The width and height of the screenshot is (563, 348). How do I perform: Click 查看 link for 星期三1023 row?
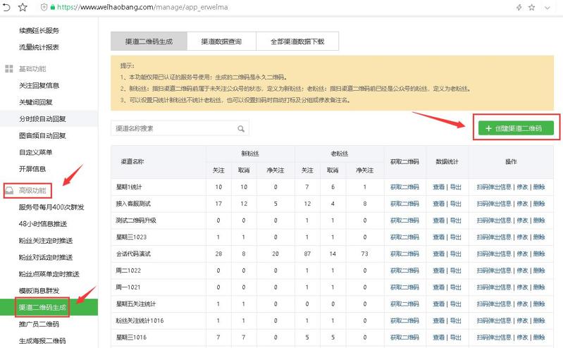click(x=439, y=237)
